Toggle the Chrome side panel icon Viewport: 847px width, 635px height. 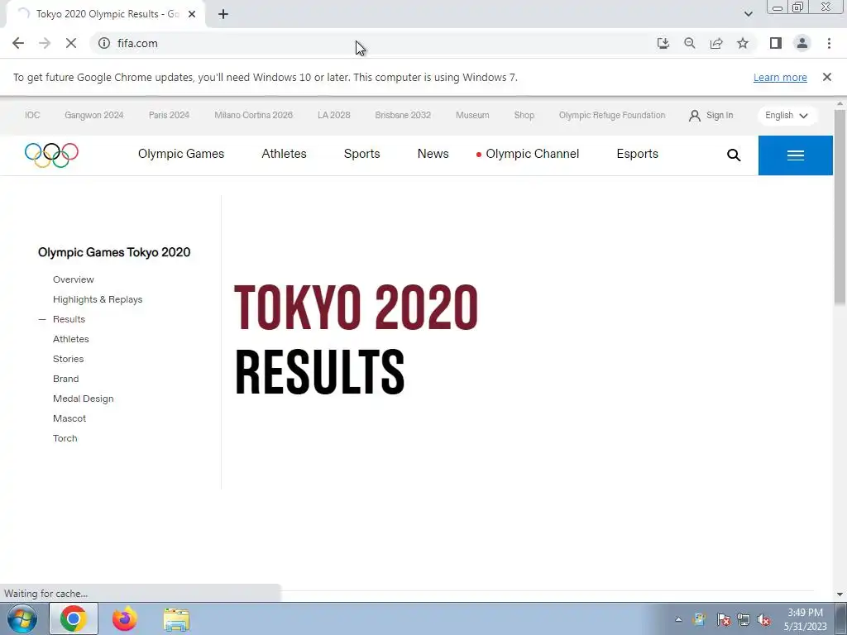776,43
